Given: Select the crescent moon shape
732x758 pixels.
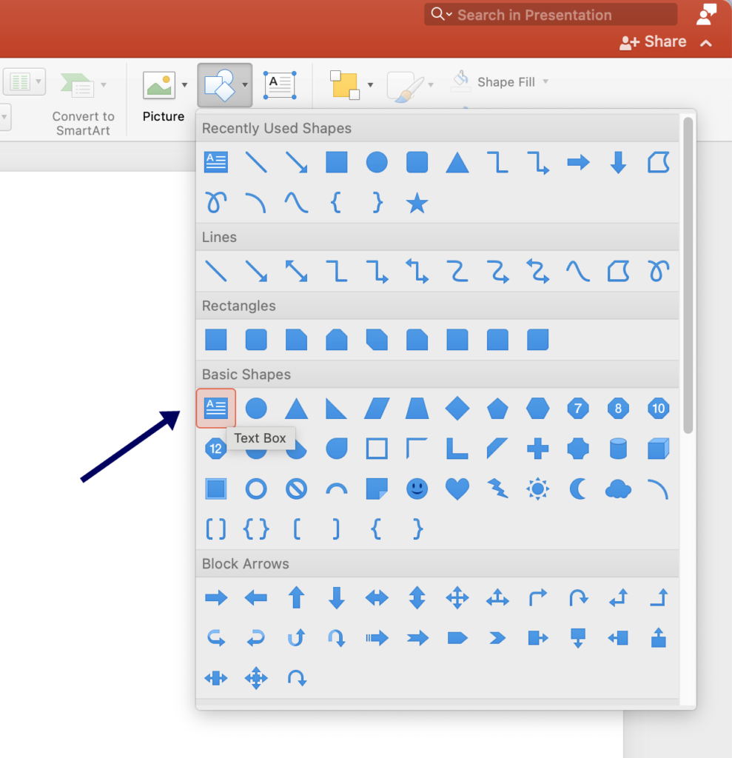Looking at the screenshot, I should [x=578, y=489].
